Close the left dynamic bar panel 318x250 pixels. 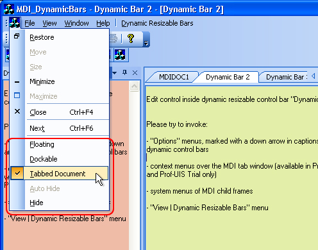pyautogui.click(x=135, y=73)
